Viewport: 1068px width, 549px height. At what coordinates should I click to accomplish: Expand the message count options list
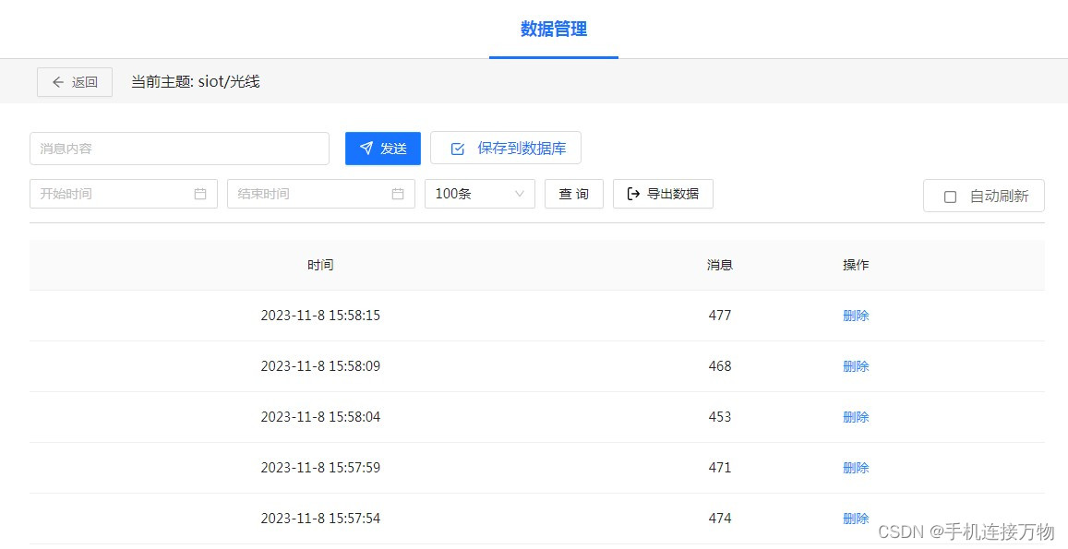click(x=480, y=194)
